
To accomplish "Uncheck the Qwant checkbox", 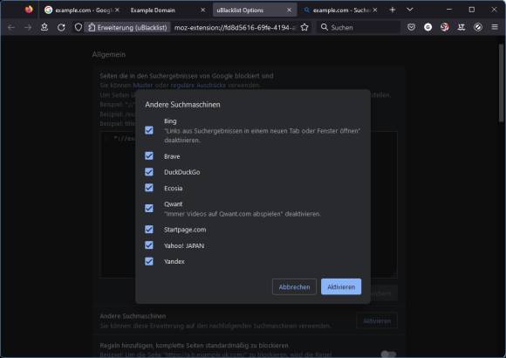I will 149,209.
